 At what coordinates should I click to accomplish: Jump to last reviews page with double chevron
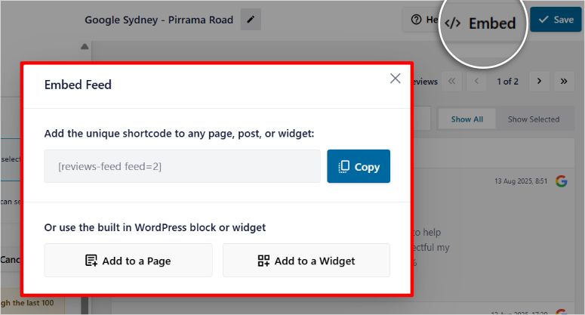564,81
